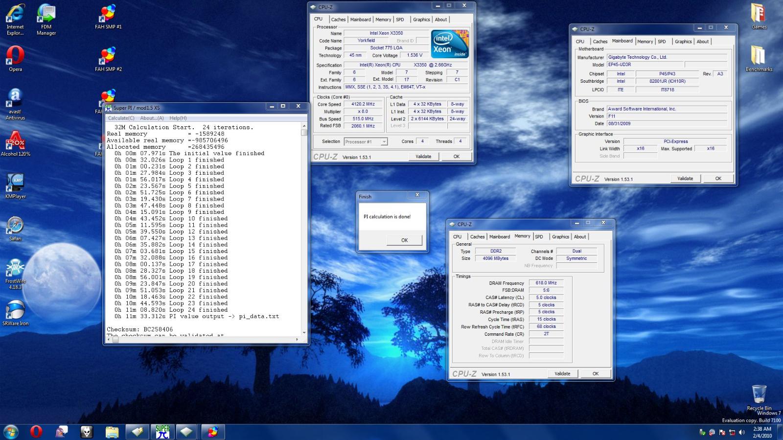
Task: Click the Checksum: BC258406 line
Action: pos(140,329)
